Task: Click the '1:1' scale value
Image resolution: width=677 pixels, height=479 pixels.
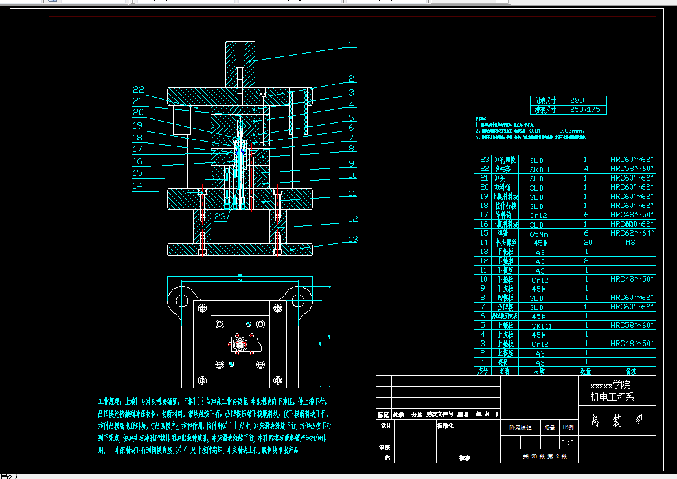Action: pos(568,443)
